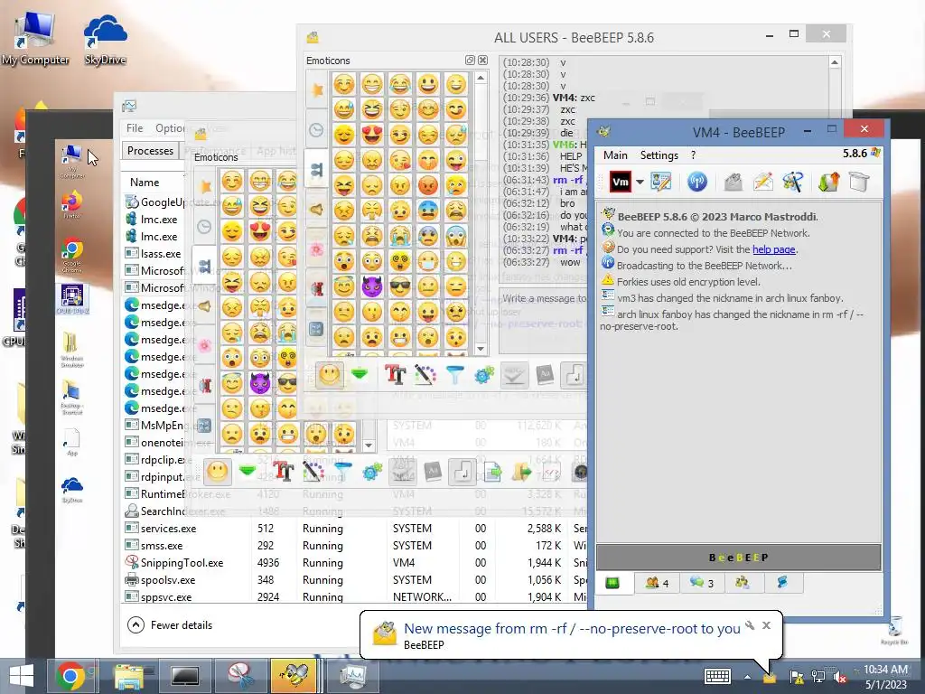925x694 pixels.
Task: Select the star favorites emoticon category
Action: point(317,89)
